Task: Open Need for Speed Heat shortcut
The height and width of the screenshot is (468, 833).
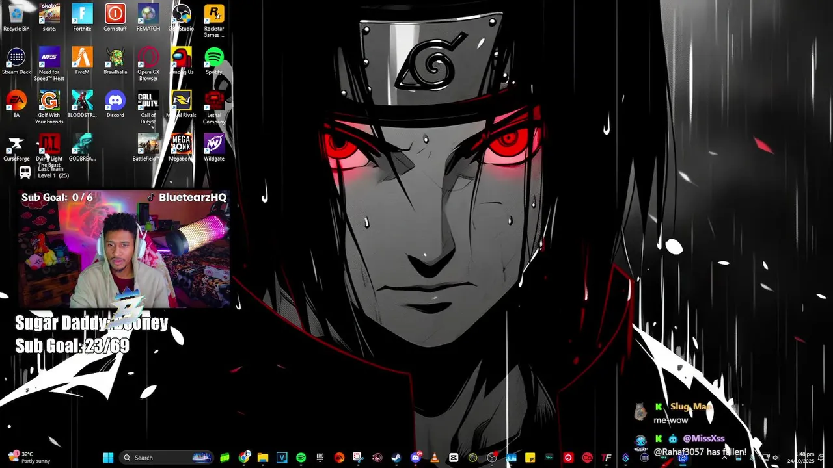Action: point(49,64)
